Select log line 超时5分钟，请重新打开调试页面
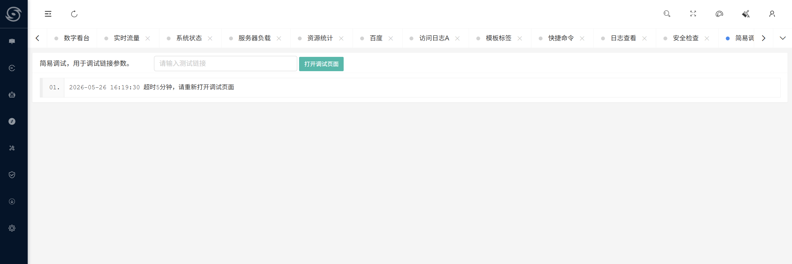Image resolution: width=792 pixels, height=264 pixels. tap(189, 87)
